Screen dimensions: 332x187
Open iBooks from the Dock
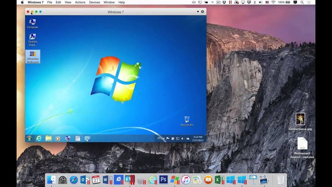tap(208, 180)
